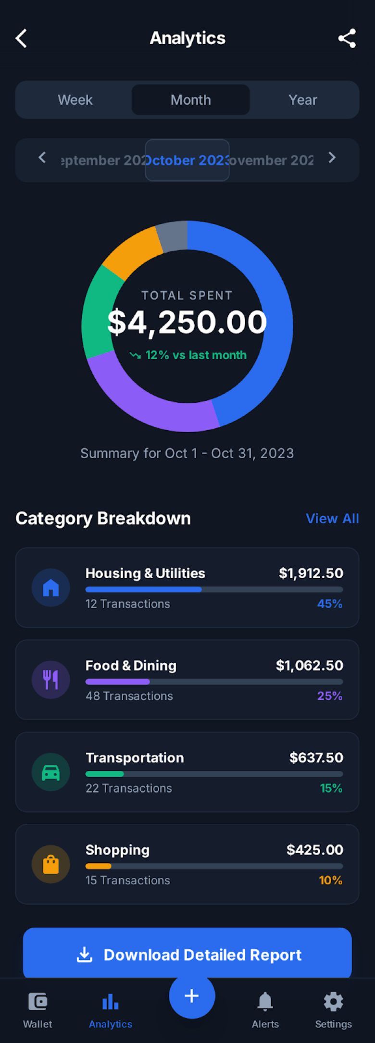This screenshot has height=1043, width=375.
Task: Select the October 2023 month pill
Action: click(187, 160)
